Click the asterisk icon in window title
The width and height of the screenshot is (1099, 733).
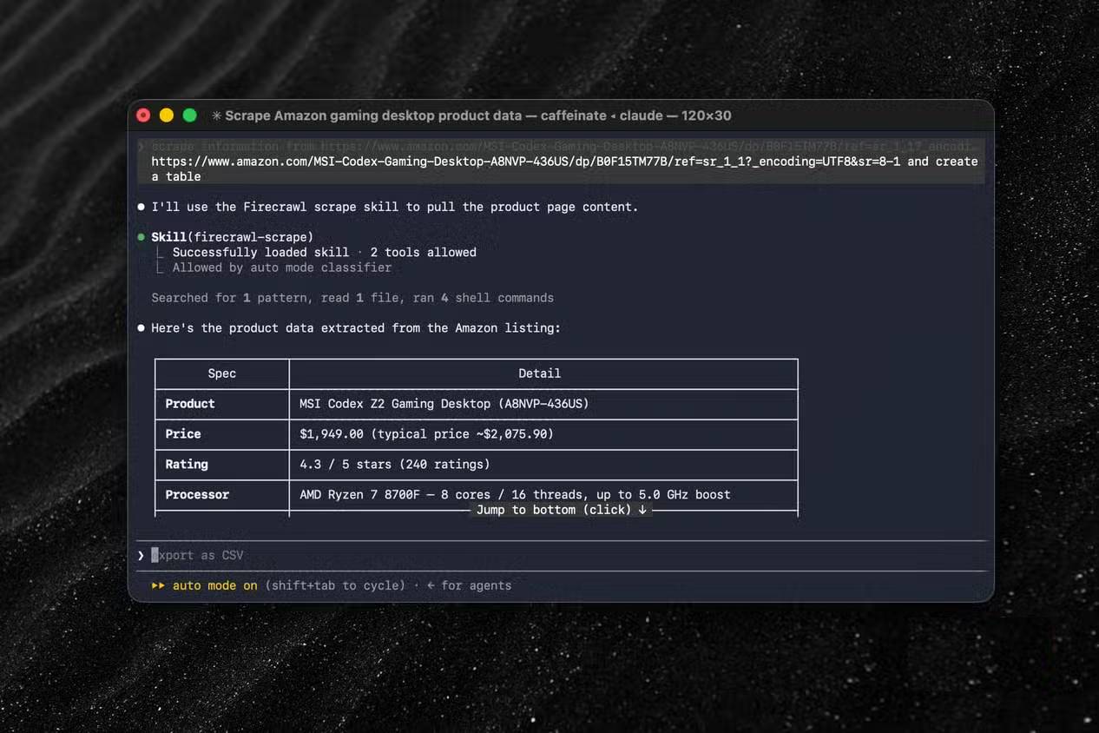(217, 116)
